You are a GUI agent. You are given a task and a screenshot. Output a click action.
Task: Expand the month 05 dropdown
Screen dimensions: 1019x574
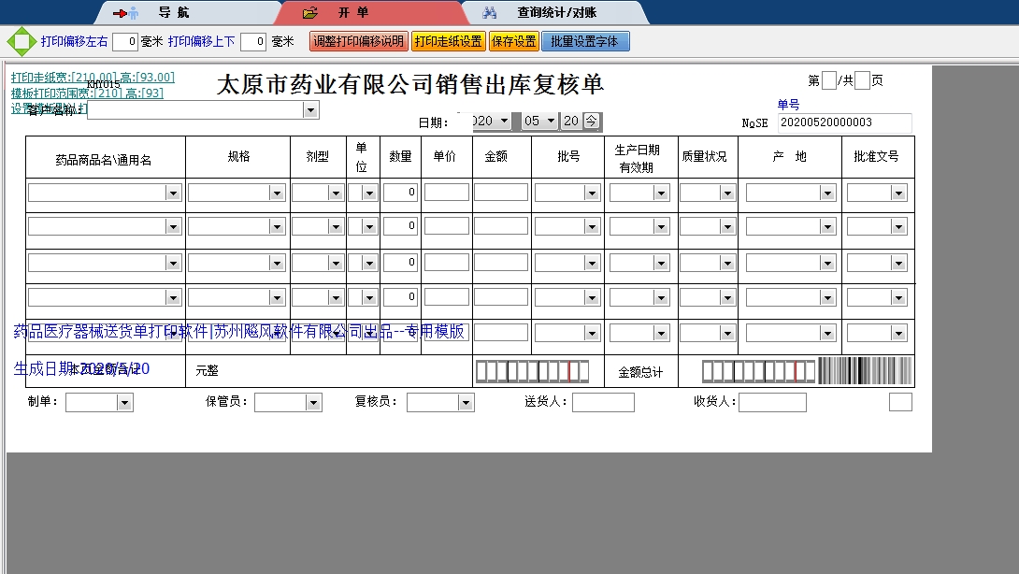[551, 121]
